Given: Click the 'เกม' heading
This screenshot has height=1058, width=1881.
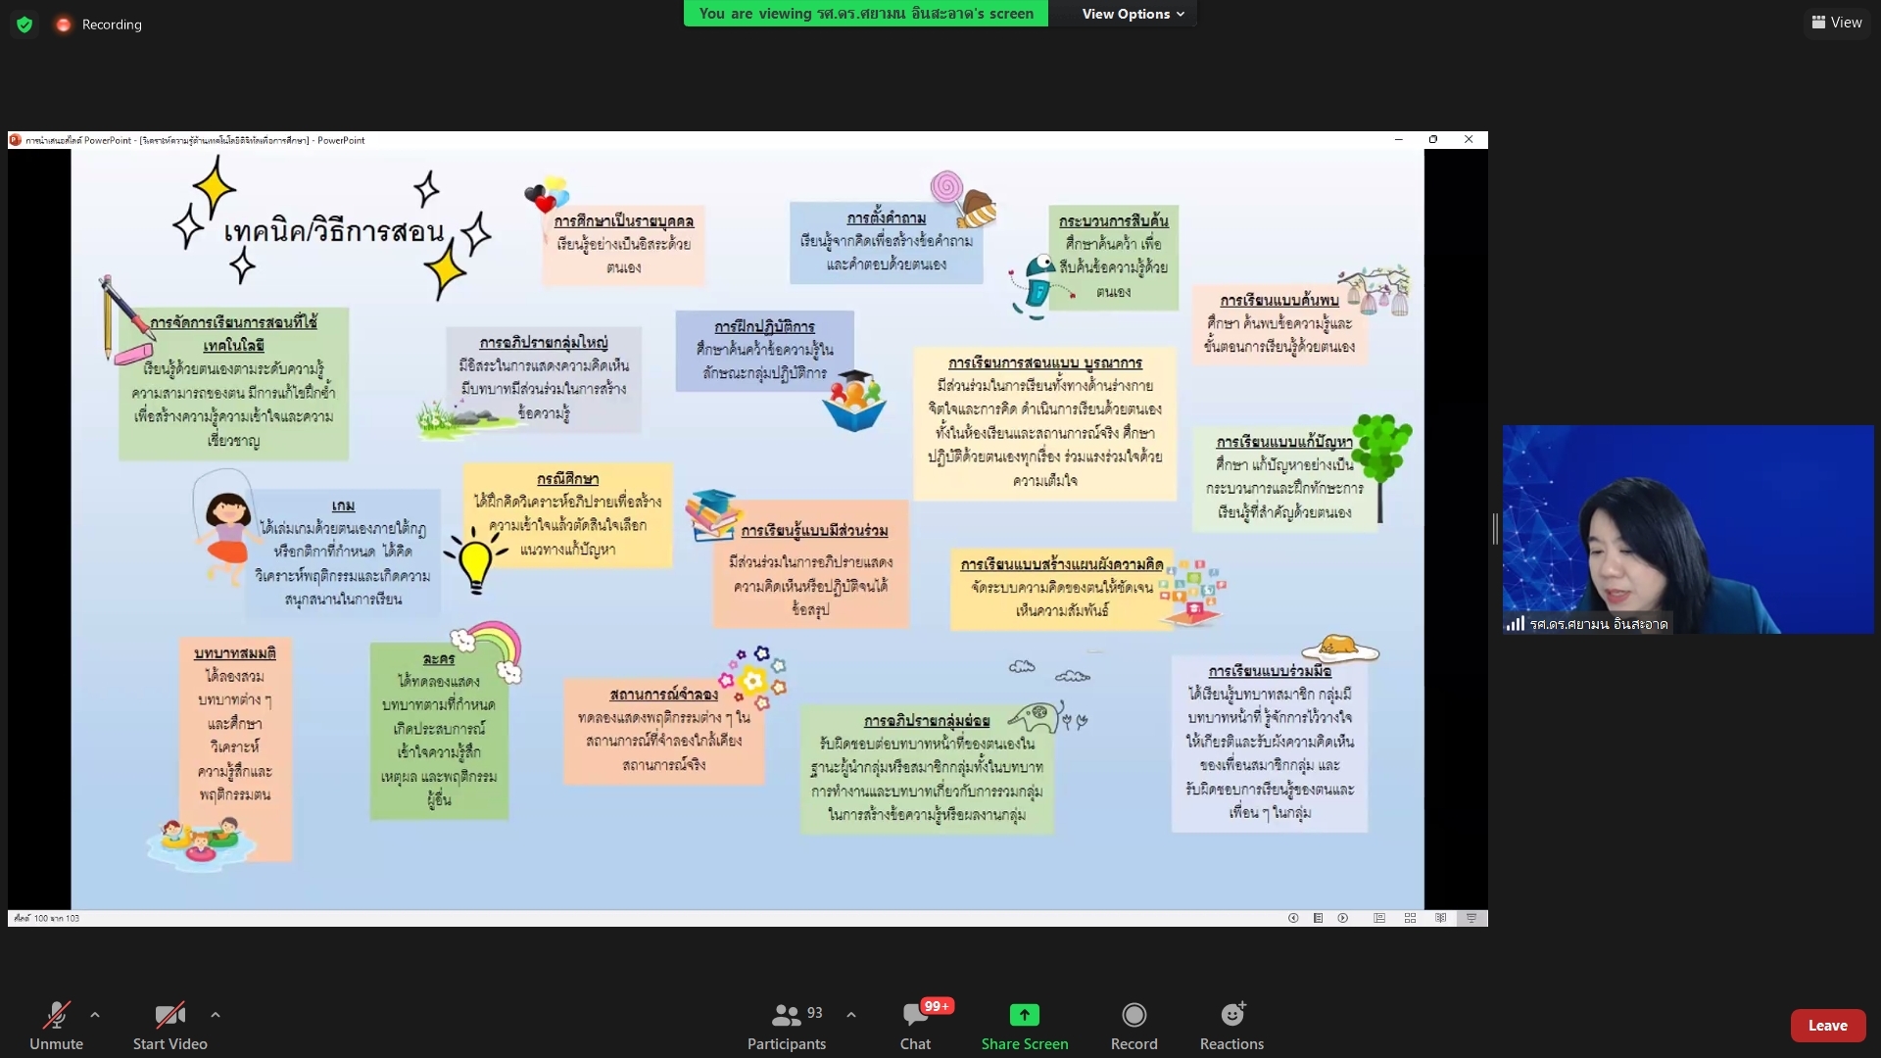Looking at the screenshot, I should 343,505.
